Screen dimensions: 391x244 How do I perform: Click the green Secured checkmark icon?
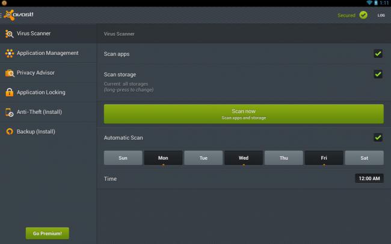pyautogui.click(x=363, y=15)
